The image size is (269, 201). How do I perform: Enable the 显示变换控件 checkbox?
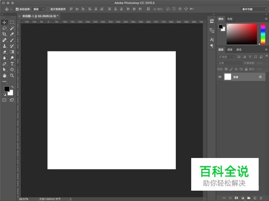48,9
